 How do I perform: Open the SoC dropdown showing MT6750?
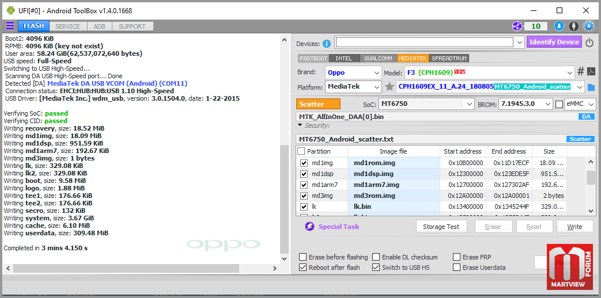pyautogui.click(x=426, y=104)
